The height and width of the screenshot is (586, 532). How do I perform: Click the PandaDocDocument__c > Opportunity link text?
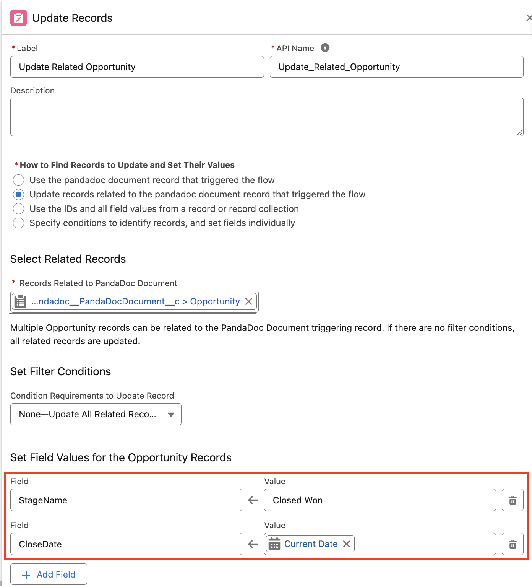pos(136,301)
